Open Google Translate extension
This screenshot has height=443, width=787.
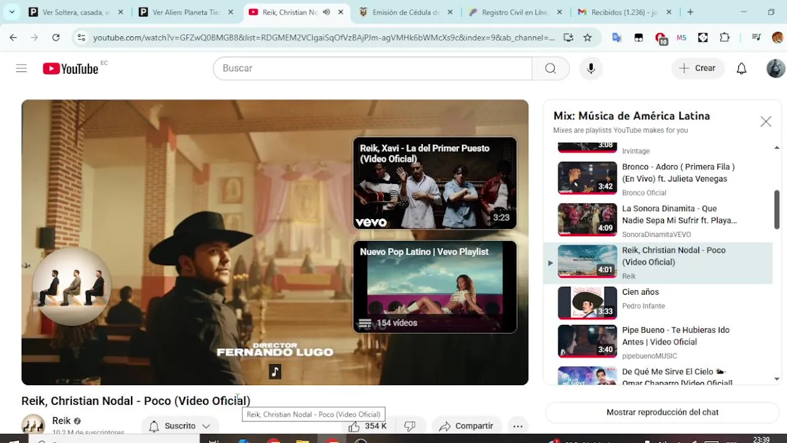coord(617,38)
